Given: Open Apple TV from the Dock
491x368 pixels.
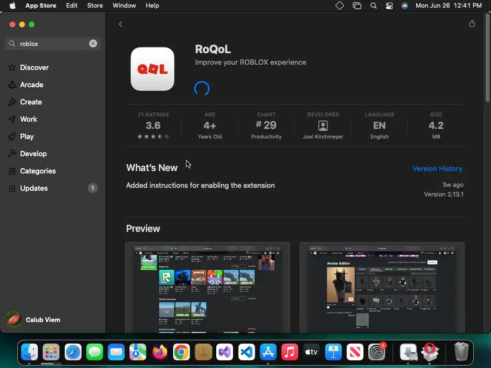Looking at the screenshot, I should tap(312, 352).
